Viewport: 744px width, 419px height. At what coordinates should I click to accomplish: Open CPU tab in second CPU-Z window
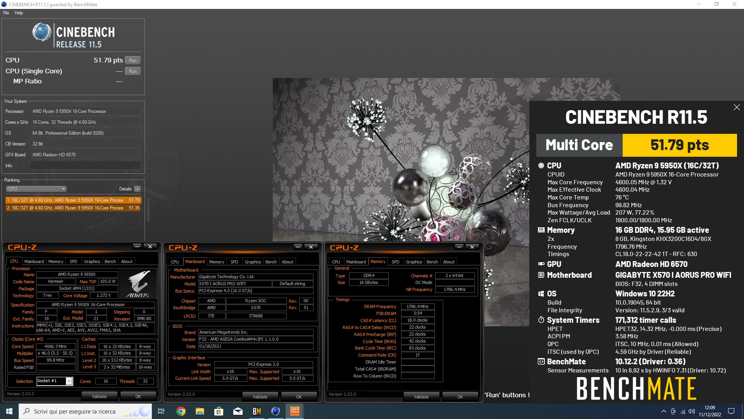(175, 262)
